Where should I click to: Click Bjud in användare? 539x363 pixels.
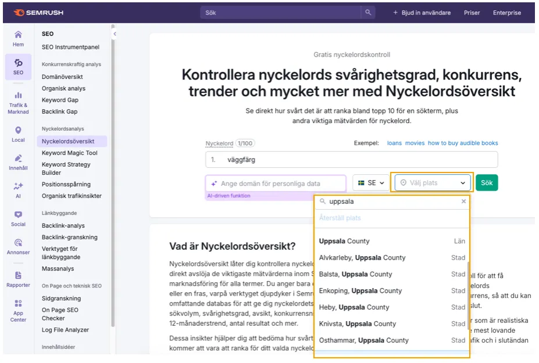click(422, 13)
